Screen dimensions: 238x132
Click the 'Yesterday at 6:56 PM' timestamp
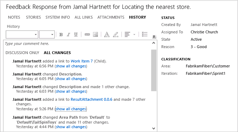pos(35,66)
